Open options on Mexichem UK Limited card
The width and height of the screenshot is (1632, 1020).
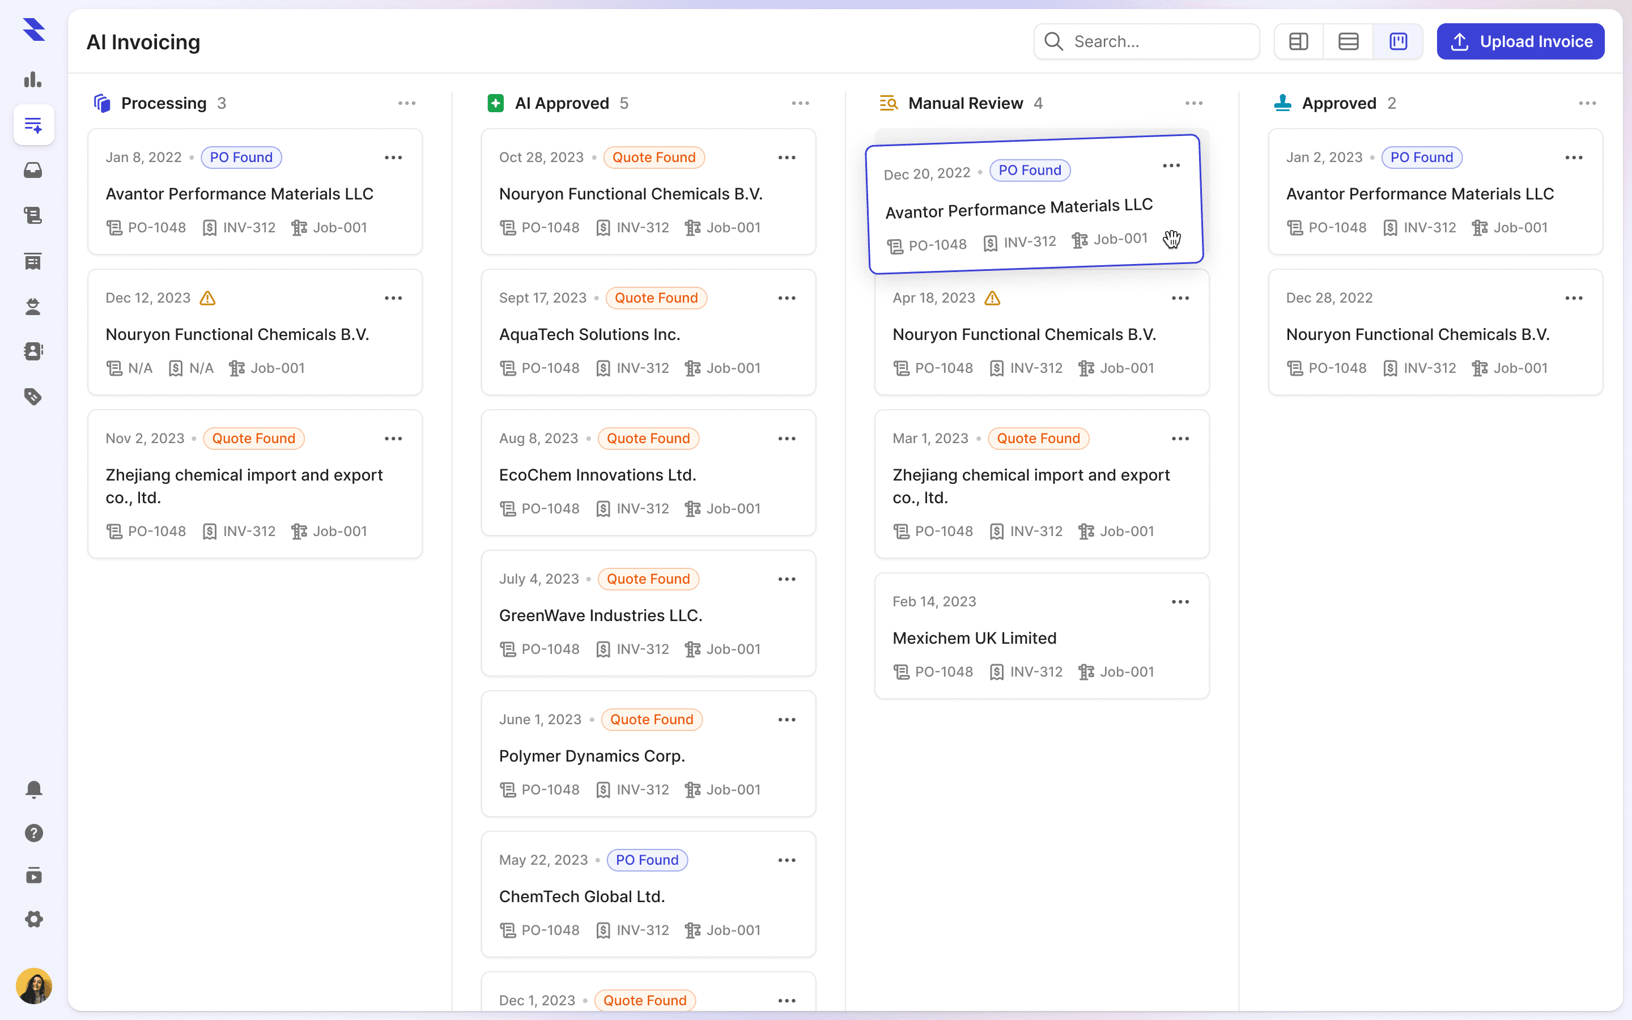coord(1180,602)
